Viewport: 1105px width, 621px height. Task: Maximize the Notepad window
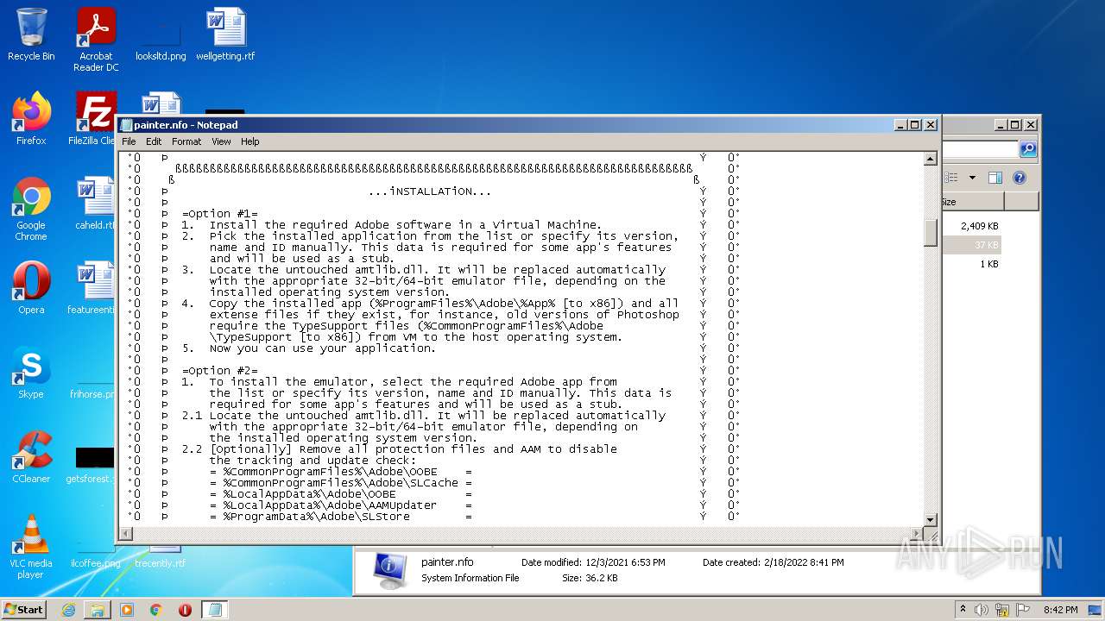click(915, 125)
